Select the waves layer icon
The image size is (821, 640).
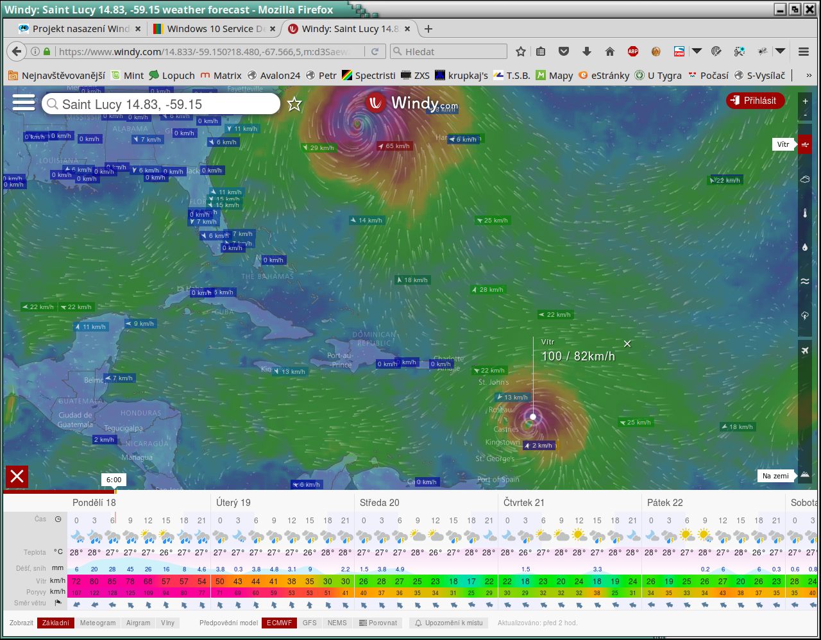point(806,282)
